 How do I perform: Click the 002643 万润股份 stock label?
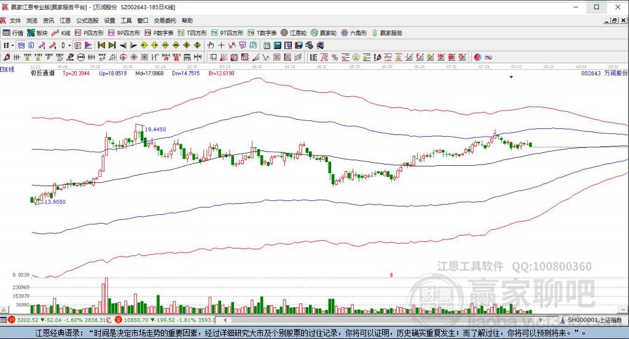click(604, 74)
